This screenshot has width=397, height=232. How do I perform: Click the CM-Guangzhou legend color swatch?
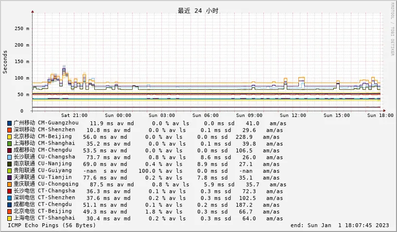[x=9, y=123]
